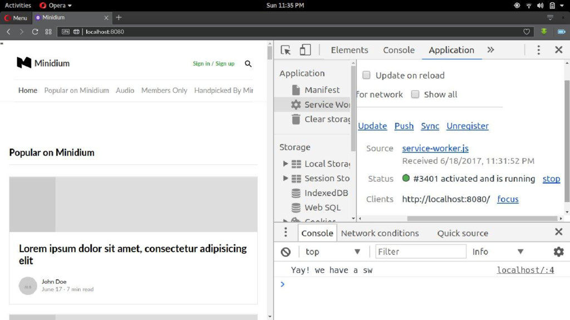
Task: Open the localhost/:4 console source link
Action: [x=525, y=271]
